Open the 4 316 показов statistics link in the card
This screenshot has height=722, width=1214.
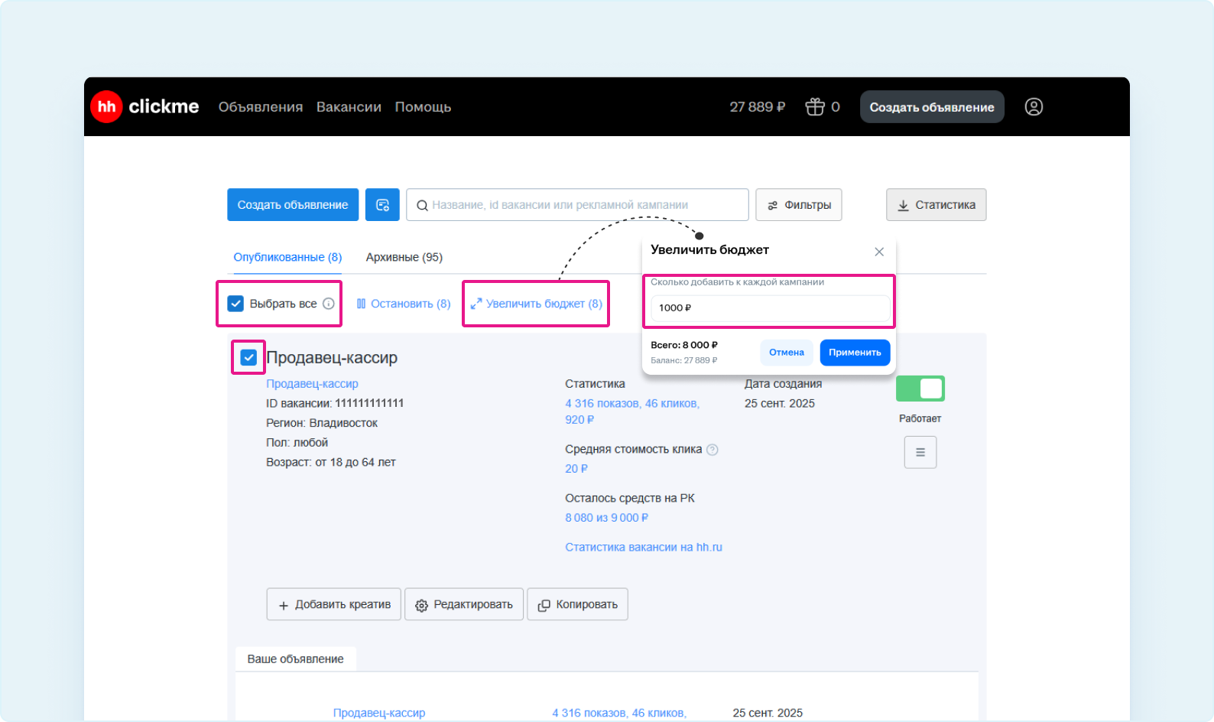[632, 411]
